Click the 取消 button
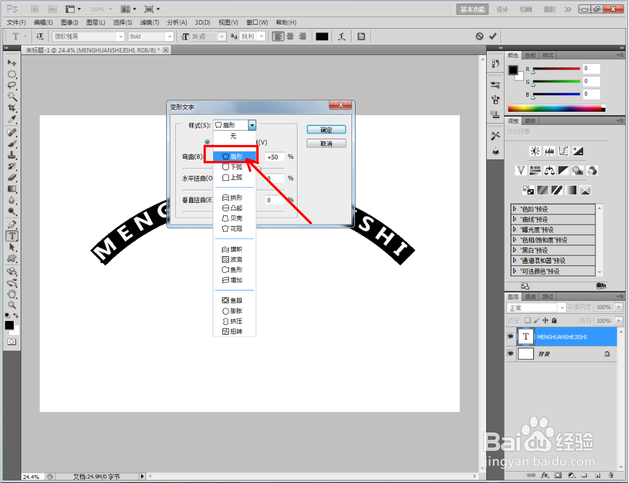This screenshot has height=483, width=629. pyautogui.click(x=326, y=143)
